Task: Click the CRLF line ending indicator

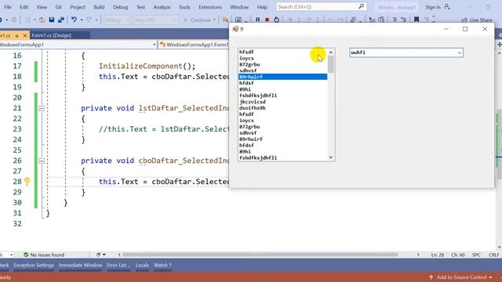Action: (493, 255)
